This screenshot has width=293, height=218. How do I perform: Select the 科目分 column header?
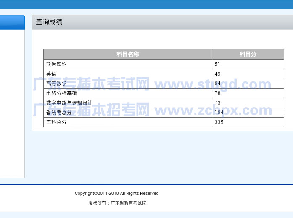click(248, 54)
